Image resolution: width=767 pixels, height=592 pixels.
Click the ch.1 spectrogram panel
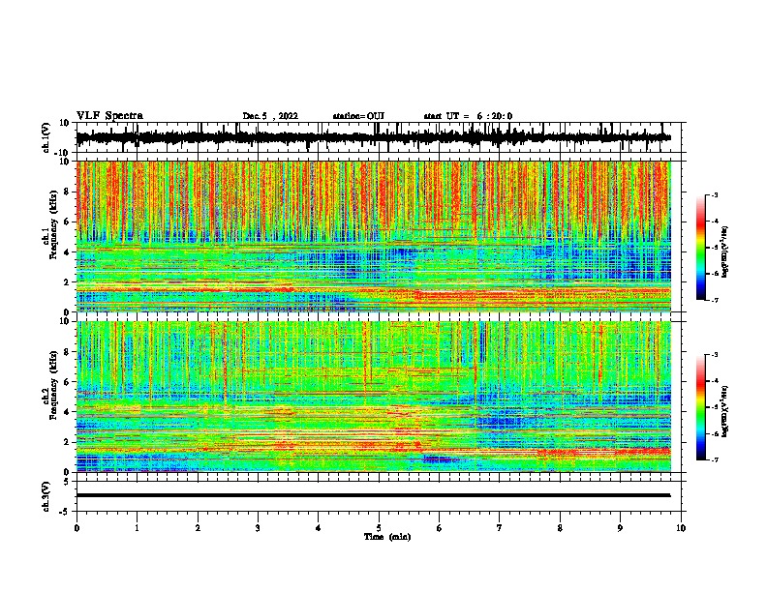(373, 236)
